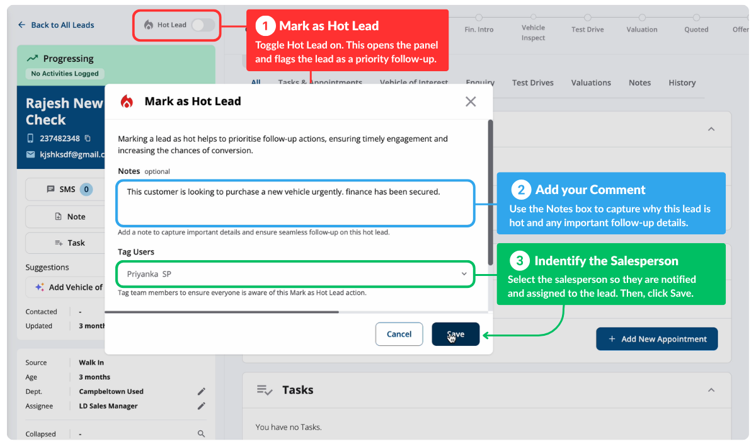Select the Vehicle Inspect pipeline stage
756x441 pixels.
tap(533, 28)
